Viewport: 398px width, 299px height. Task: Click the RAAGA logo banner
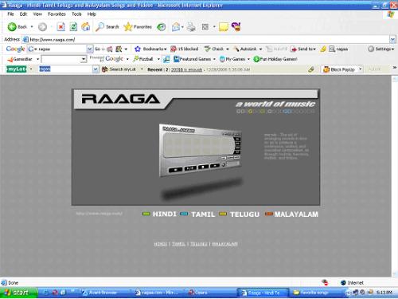pyautogui.click(x=121, y=99)
